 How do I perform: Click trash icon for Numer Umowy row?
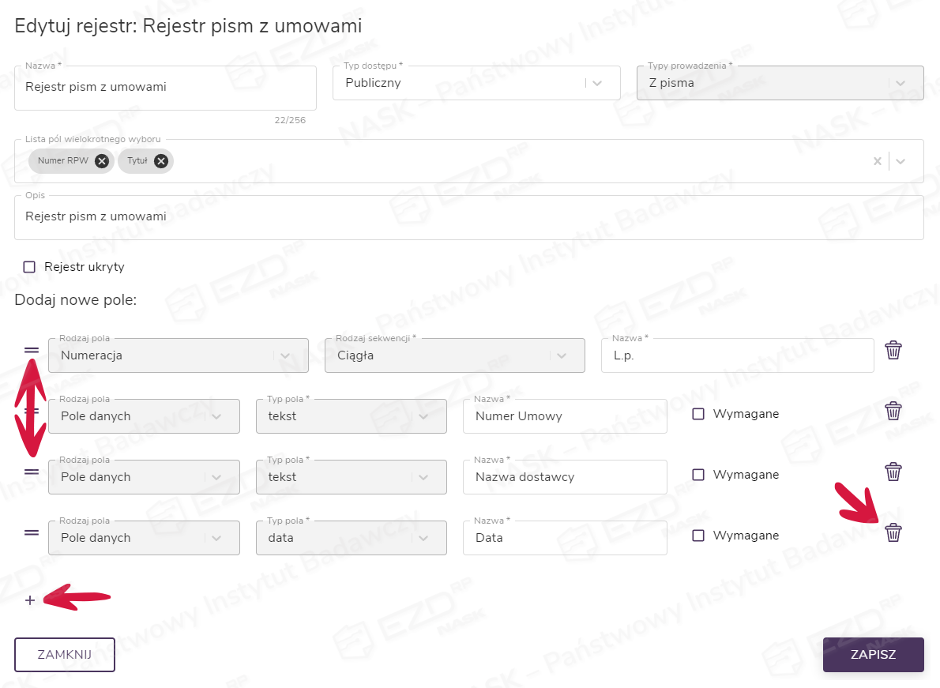coord(893,411)
